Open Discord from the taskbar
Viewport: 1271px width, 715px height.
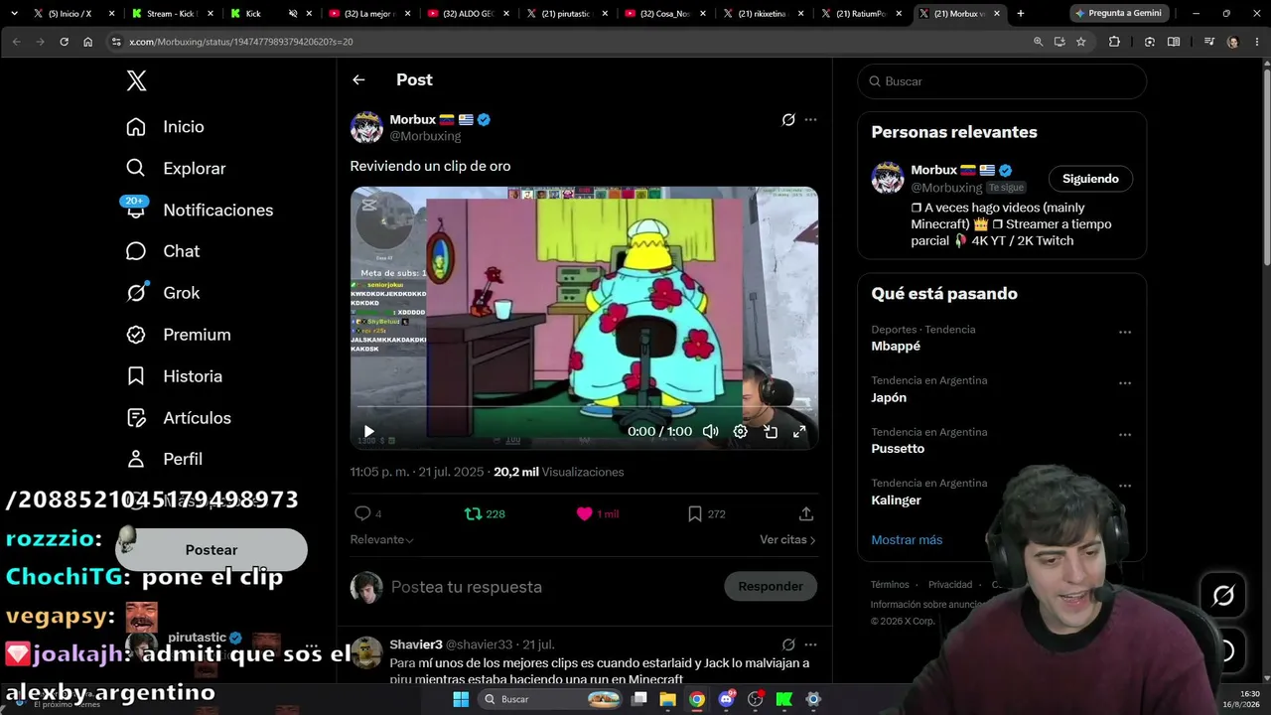tap(727, 699)
